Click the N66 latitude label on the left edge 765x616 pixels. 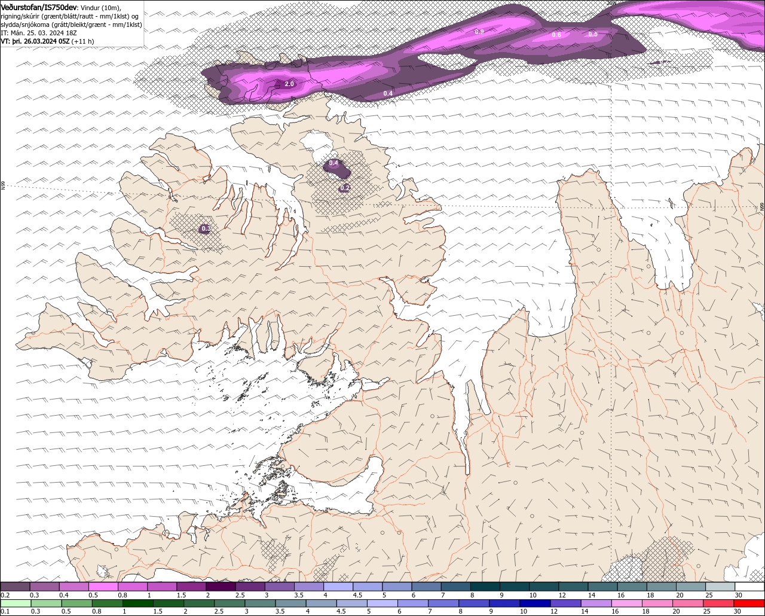tap(3, 186)
